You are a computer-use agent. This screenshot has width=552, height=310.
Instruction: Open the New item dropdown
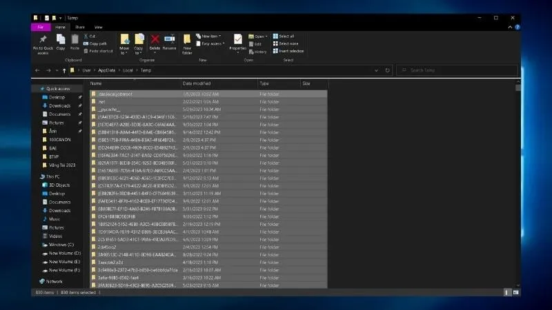click(209, 36)
